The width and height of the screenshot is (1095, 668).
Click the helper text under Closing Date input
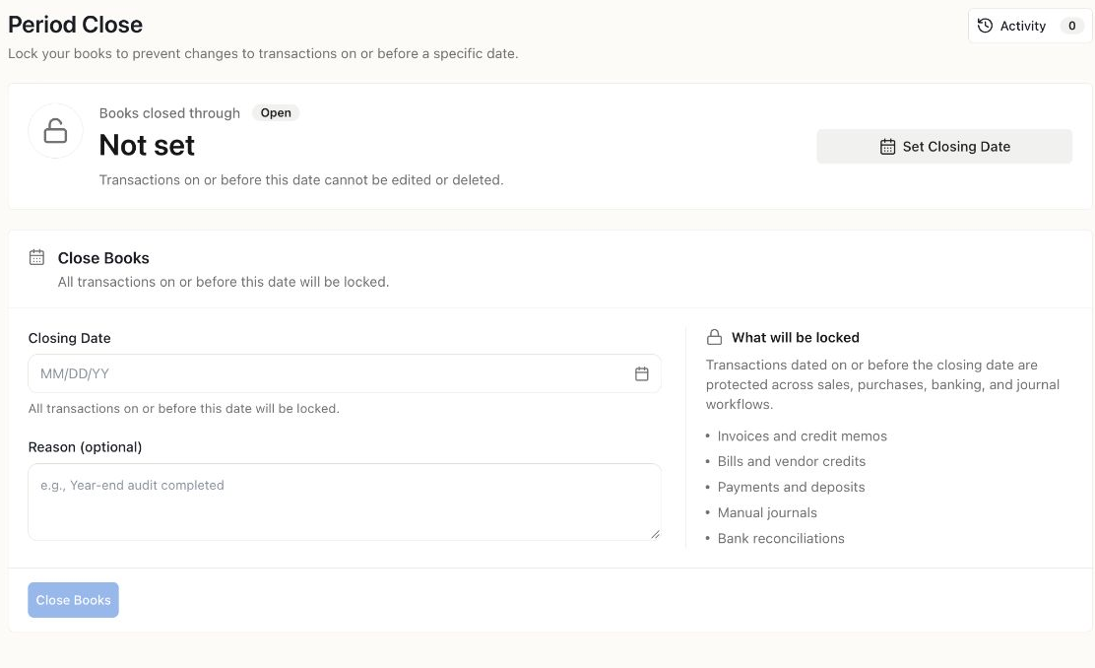(184, 409)
